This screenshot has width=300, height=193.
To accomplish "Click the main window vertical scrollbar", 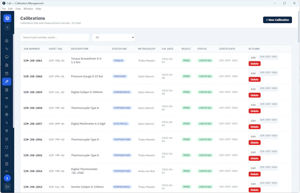I will point(298,27).
